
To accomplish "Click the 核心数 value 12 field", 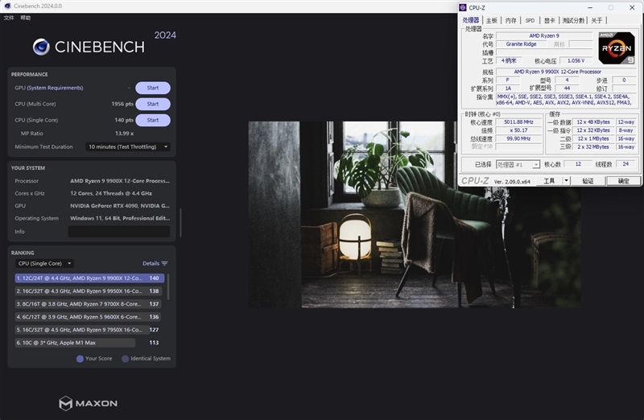I will [578, 164].
